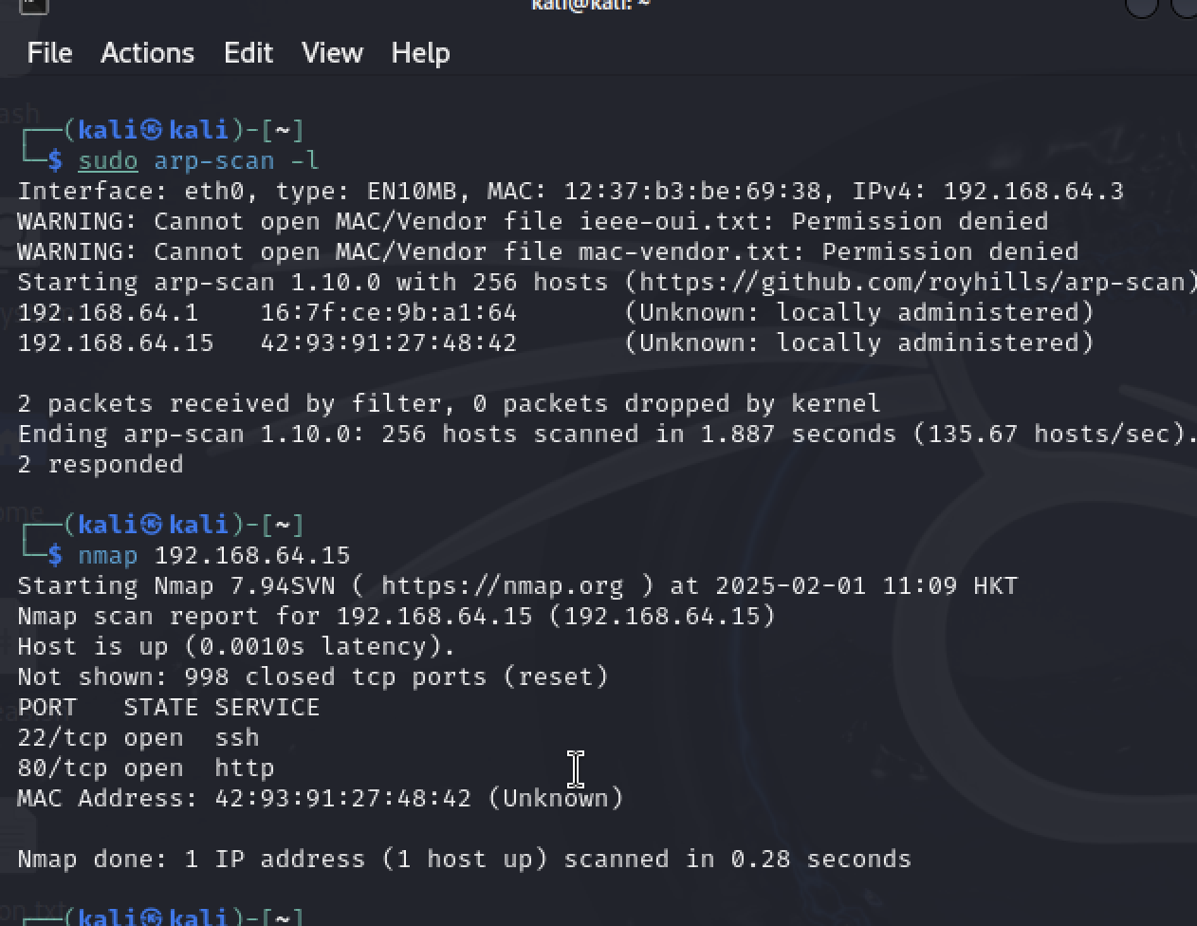1197x926 pixels.
Task: Click the 'Nmap done' summary line
Action: point(464,859)
